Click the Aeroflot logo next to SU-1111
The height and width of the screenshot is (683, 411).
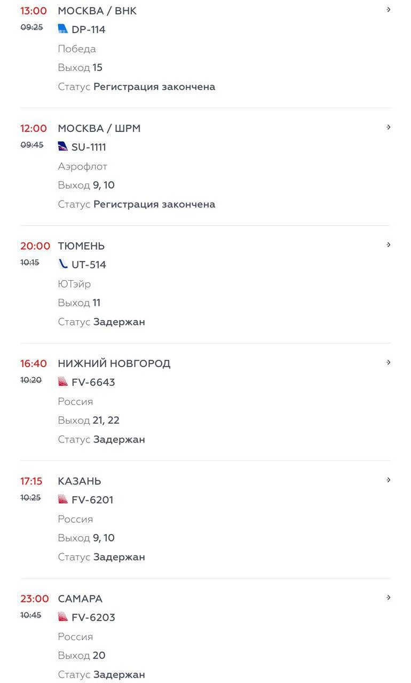pos(63,146)
